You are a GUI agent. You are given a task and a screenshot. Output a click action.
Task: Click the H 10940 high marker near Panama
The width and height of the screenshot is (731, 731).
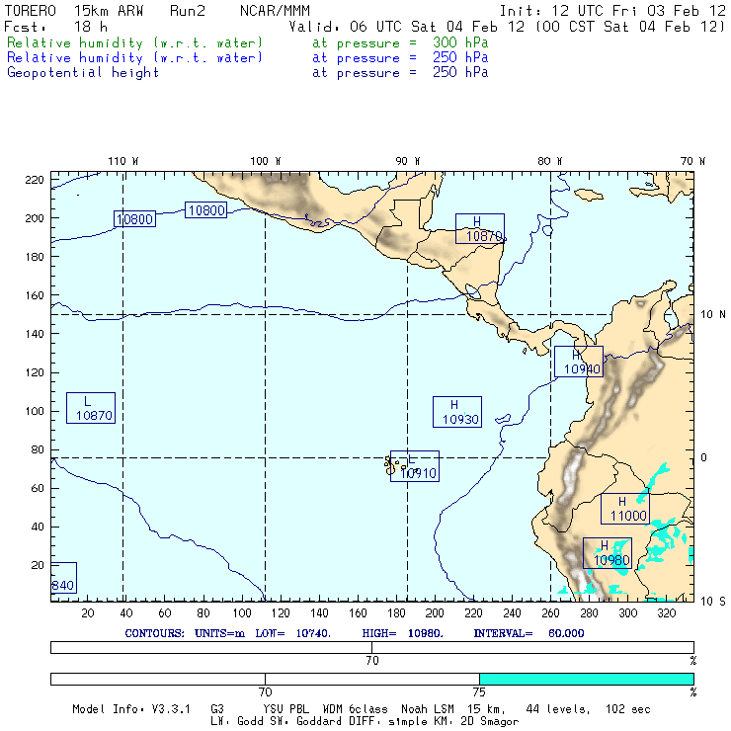pos(579,362)
